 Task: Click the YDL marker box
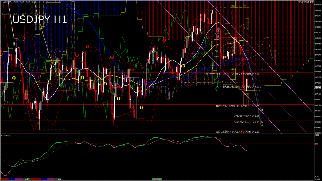(x=233, y=69)
